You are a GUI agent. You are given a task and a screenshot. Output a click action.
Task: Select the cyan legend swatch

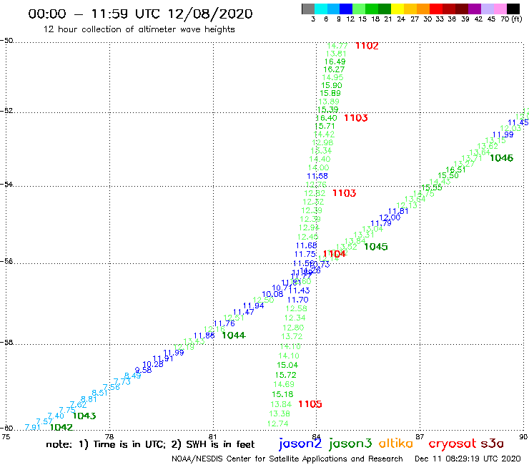(x=320, y=9)
